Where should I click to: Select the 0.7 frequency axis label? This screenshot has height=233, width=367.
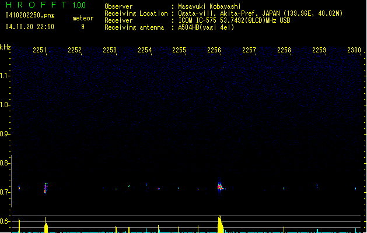coord(5,192)
